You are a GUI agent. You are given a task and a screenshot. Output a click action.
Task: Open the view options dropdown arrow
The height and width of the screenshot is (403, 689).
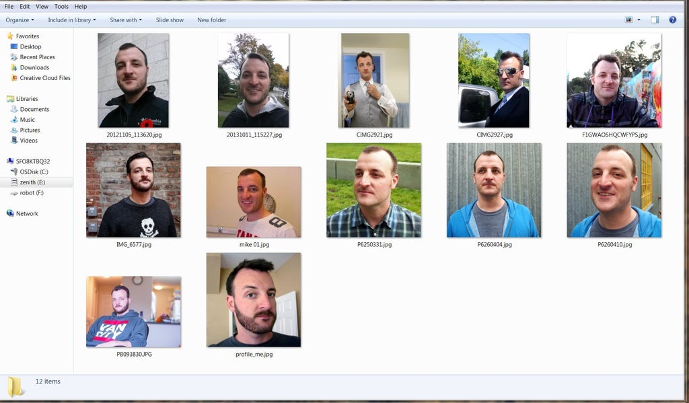coord(639,20)
